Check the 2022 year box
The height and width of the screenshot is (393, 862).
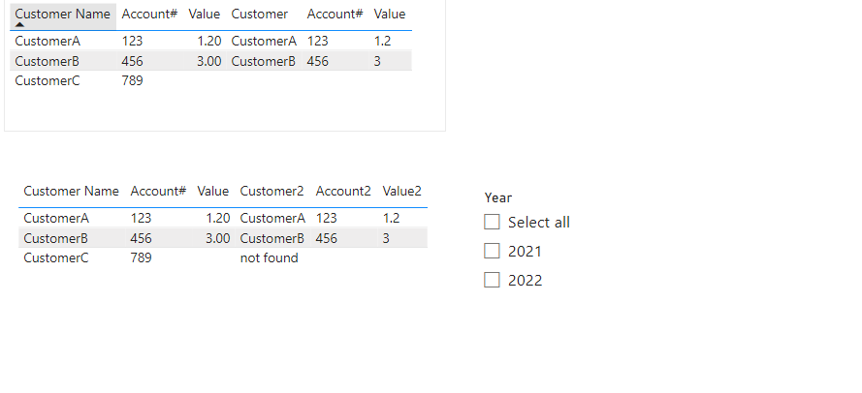(x=492, y=280)
